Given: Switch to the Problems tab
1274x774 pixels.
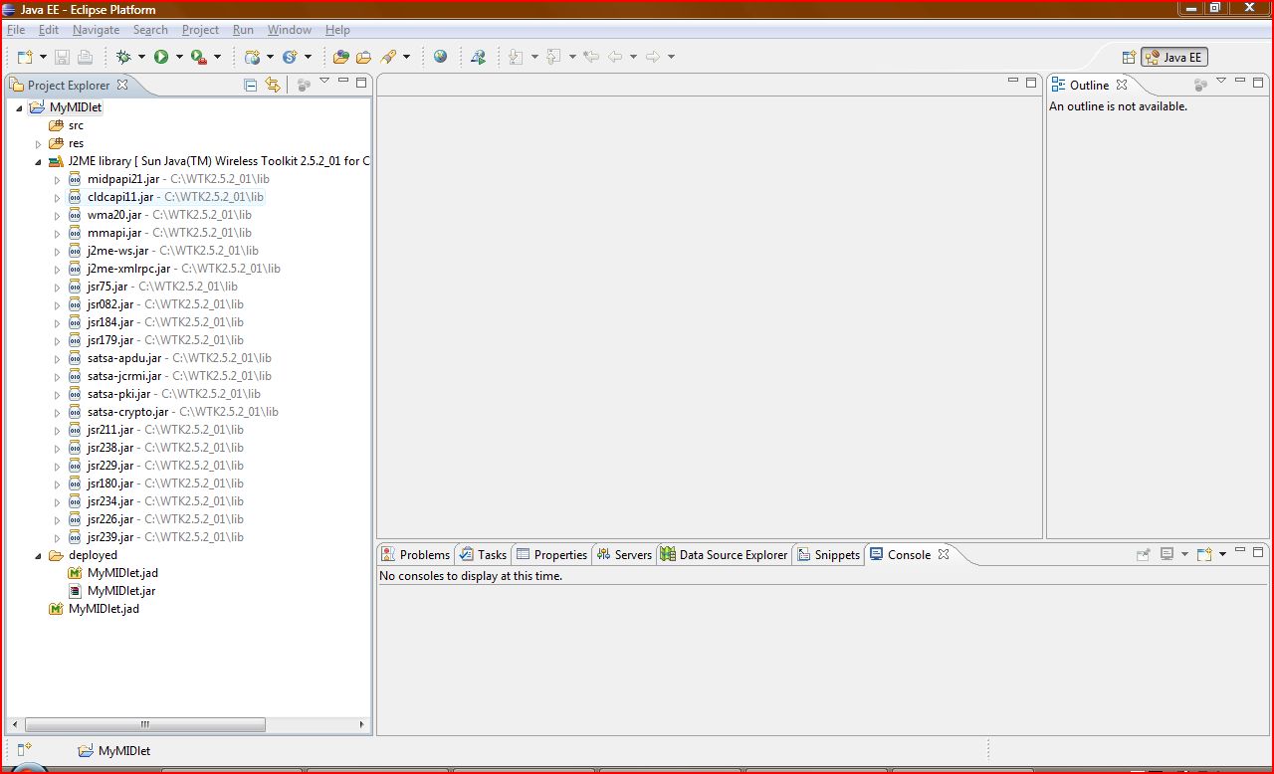Looking at the screenshot, I should point(415,554).
